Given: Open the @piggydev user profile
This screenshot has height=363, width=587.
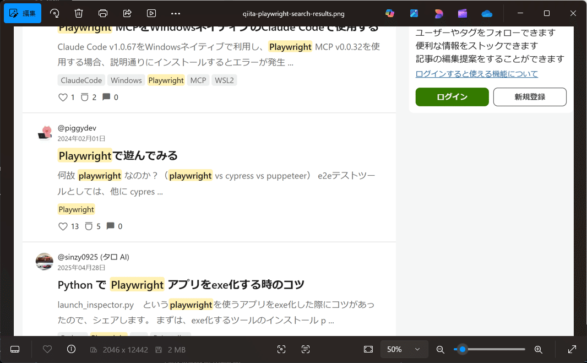Looking at the screenshot, I should coord(77,128).
